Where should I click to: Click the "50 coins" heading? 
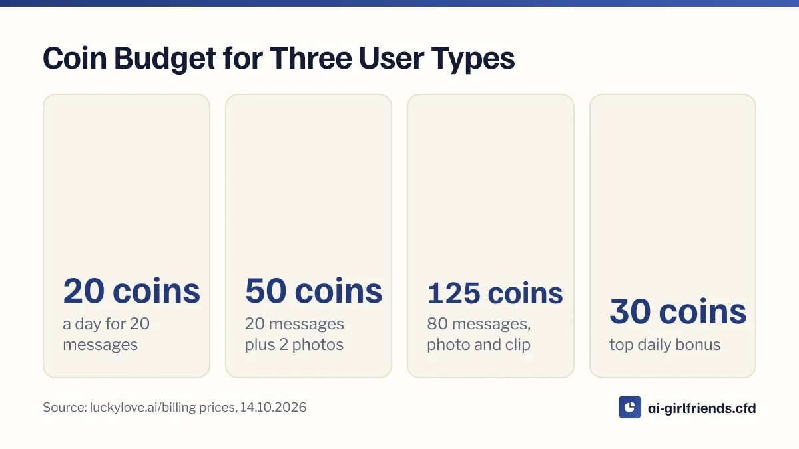[x=314, y=291]
